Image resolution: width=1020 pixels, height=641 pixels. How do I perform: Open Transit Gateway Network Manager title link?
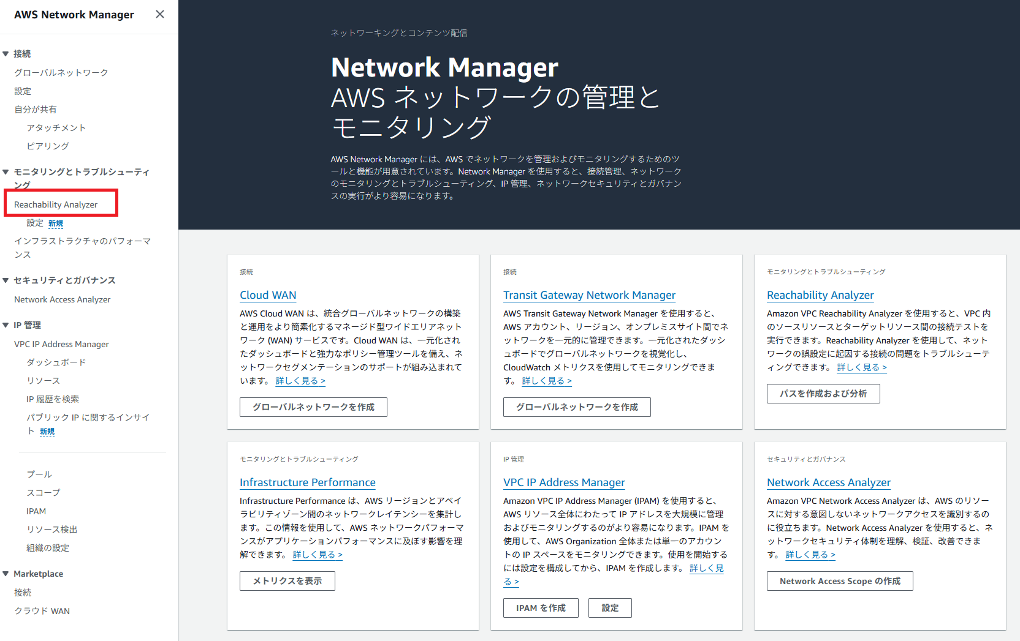coord(589,295)
